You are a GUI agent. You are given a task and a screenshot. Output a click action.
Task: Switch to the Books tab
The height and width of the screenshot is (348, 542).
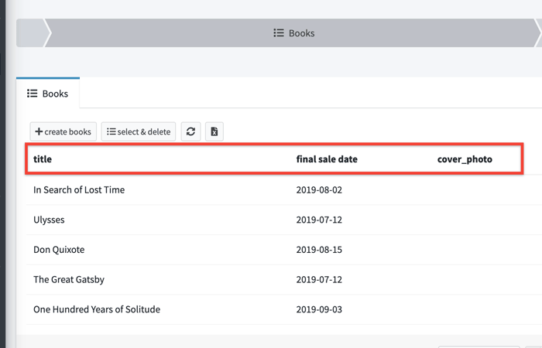point(48,94)
